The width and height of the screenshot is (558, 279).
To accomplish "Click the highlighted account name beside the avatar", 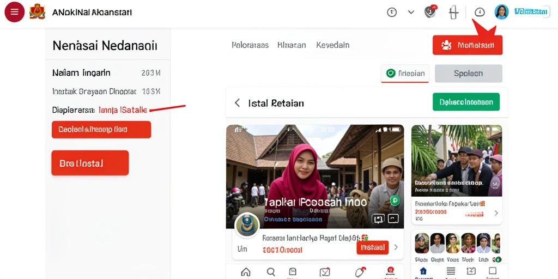I will point(531,12).
